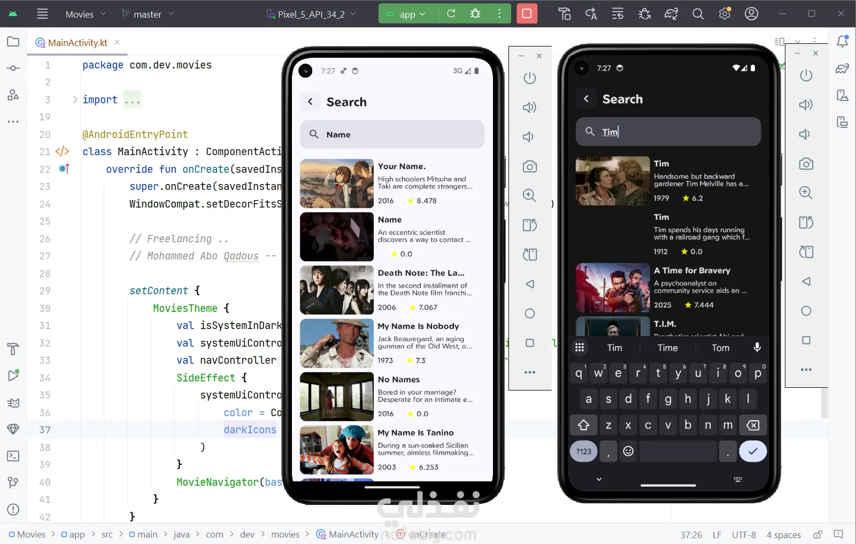This screenshot has width=856, height=544.
Task: Power button on dark emulator toolbar
Action: pyautogui.click(x=806, y=75)
